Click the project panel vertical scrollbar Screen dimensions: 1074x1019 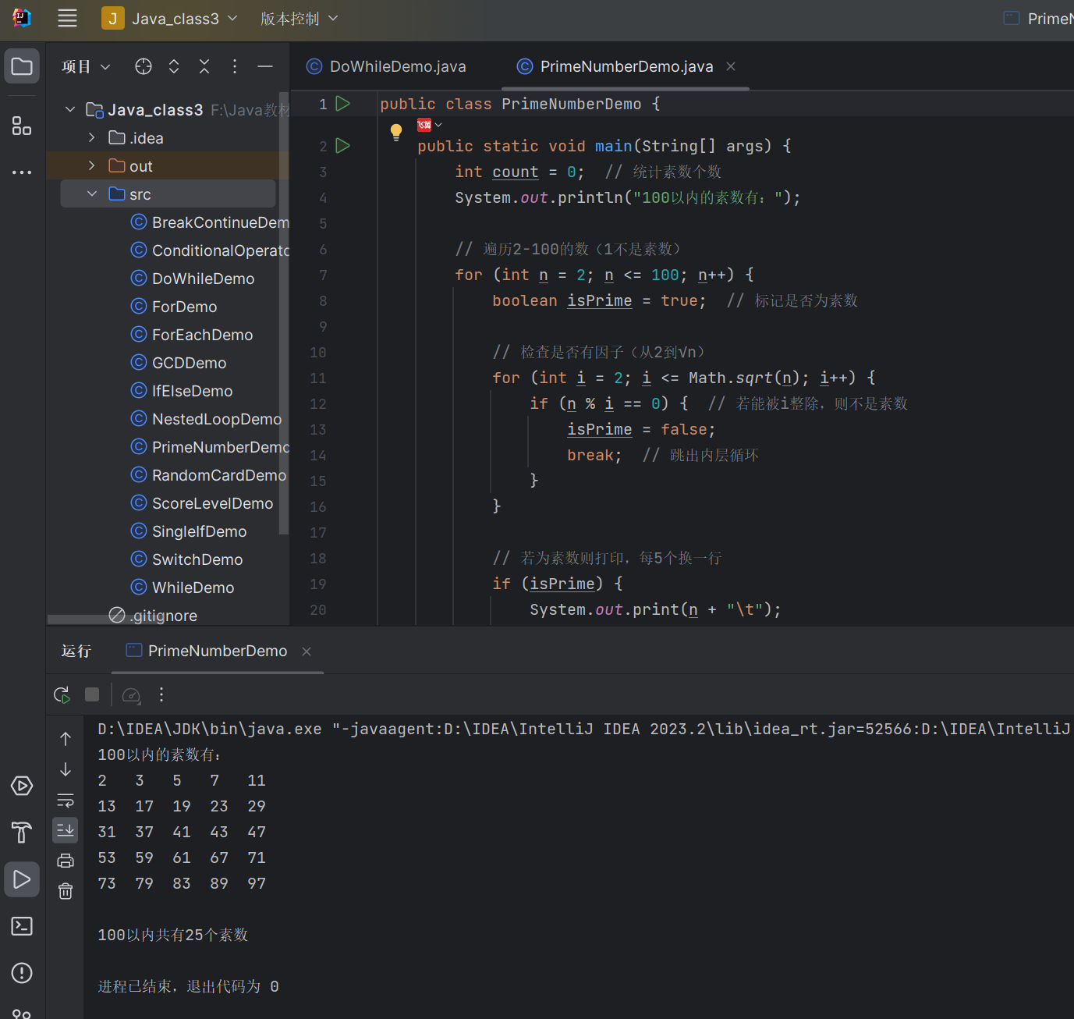tap(284, 312)
